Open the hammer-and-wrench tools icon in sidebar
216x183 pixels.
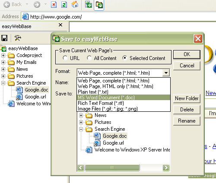(x=18, y=38)
